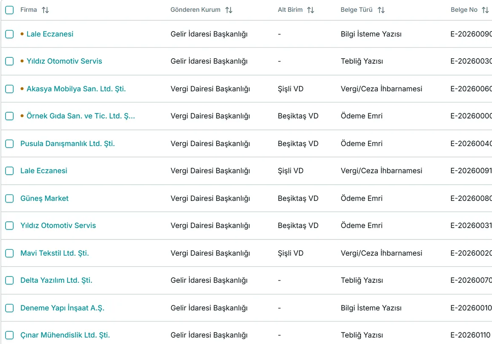Click Ödeme Emri in Pusula Danışmanlık row
This screenshot has width=492, height=344.
361,144
